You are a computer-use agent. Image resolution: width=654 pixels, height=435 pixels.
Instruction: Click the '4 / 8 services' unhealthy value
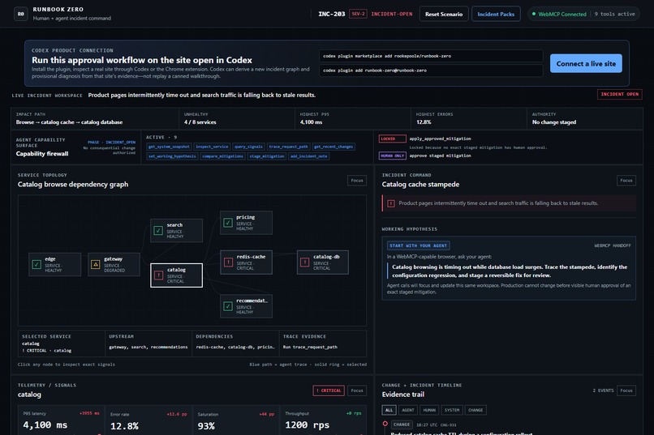(x=200, y=122)
